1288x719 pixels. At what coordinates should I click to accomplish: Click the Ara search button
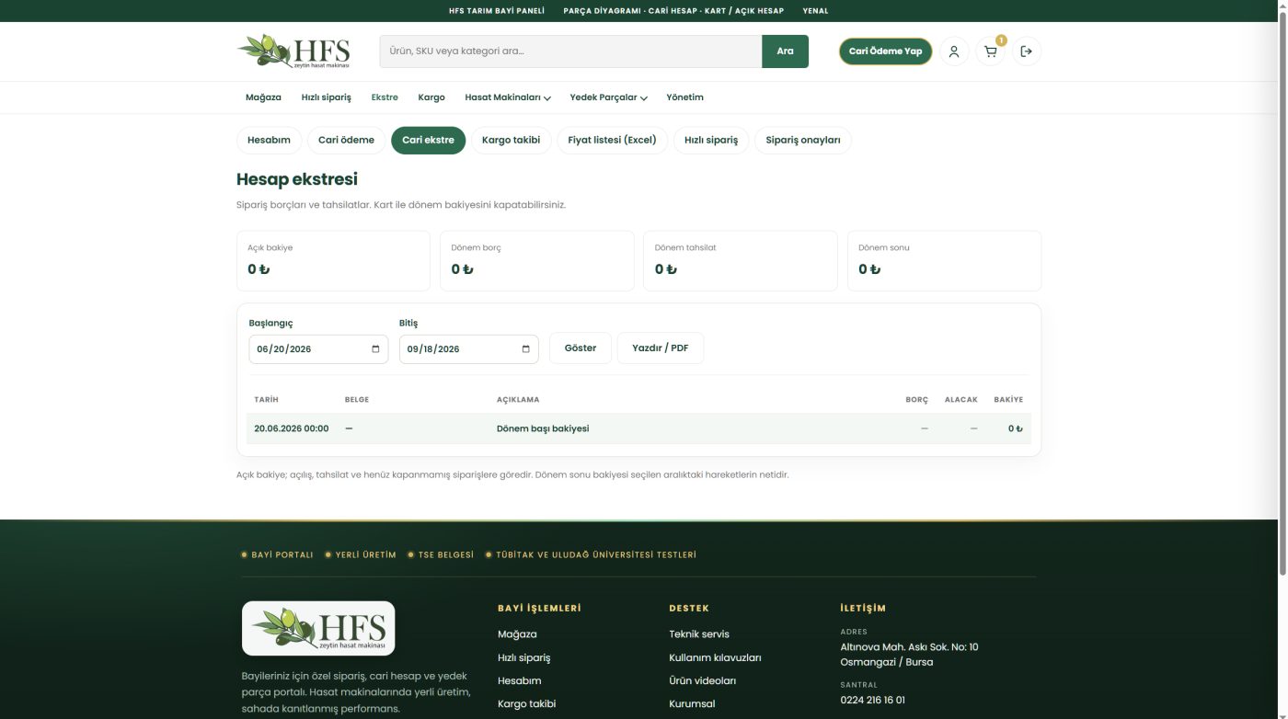(x=785, y=51)
